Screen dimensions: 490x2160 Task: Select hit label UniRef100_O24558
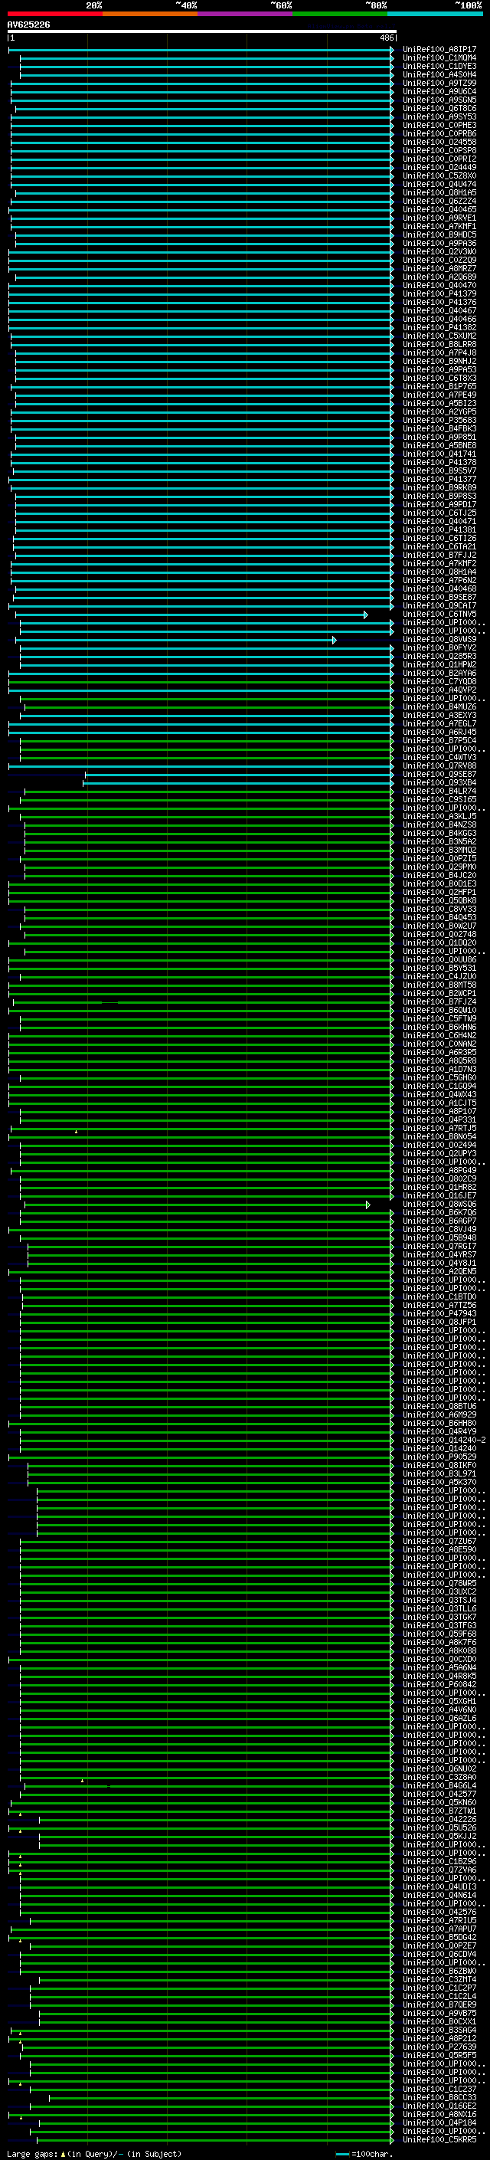click(439, 142)
